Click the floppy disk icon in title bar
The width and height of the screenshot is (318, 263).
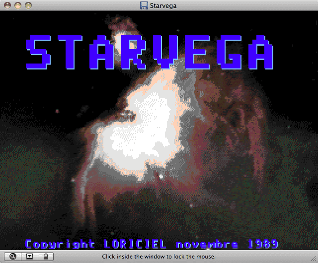pos(144,5)
